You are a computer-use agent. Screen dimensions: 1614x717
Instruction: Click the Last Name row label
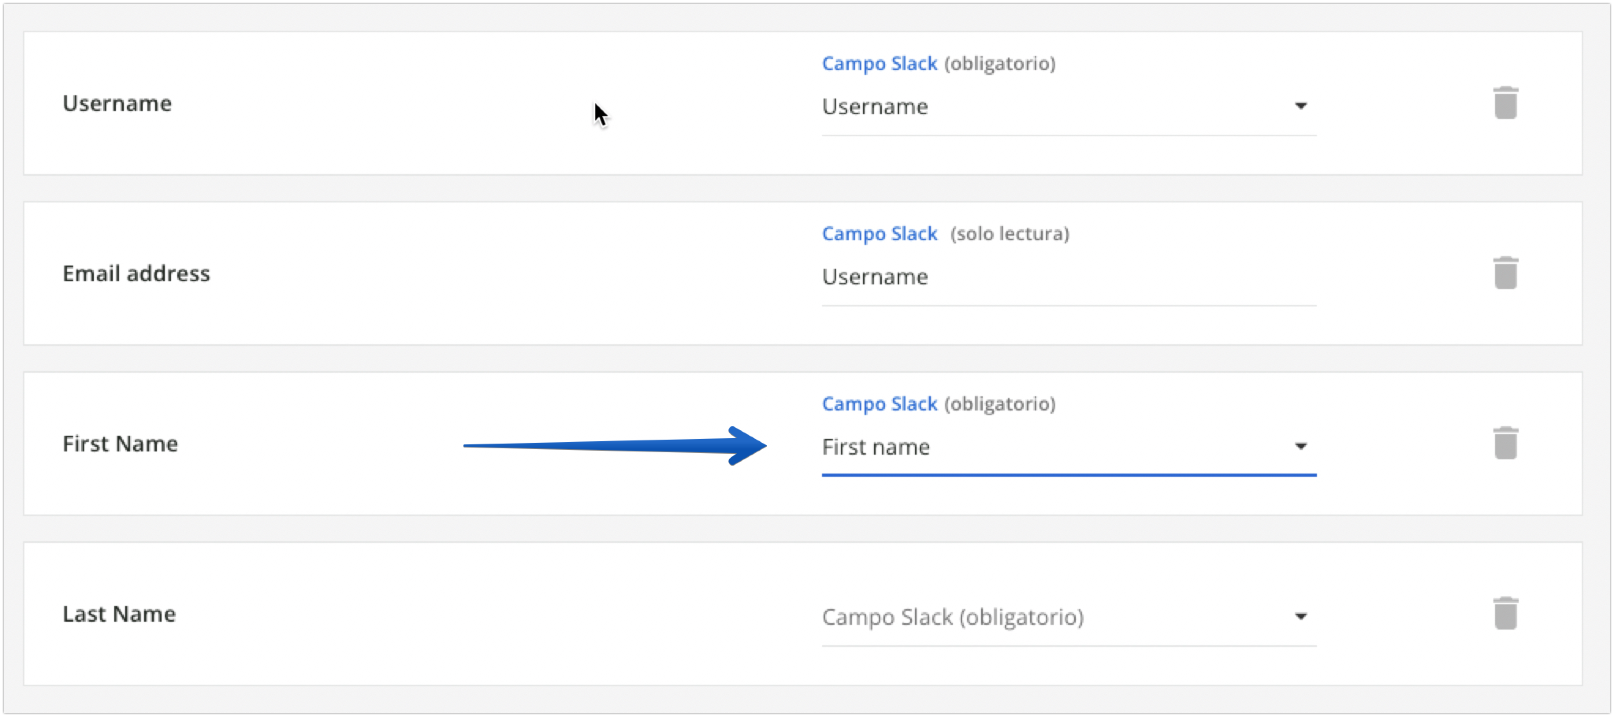[119, 614]
